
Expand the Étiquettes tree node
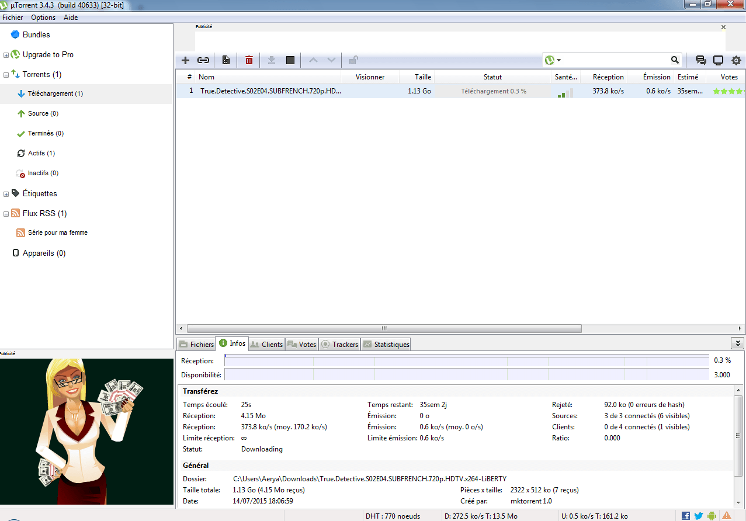6,194
